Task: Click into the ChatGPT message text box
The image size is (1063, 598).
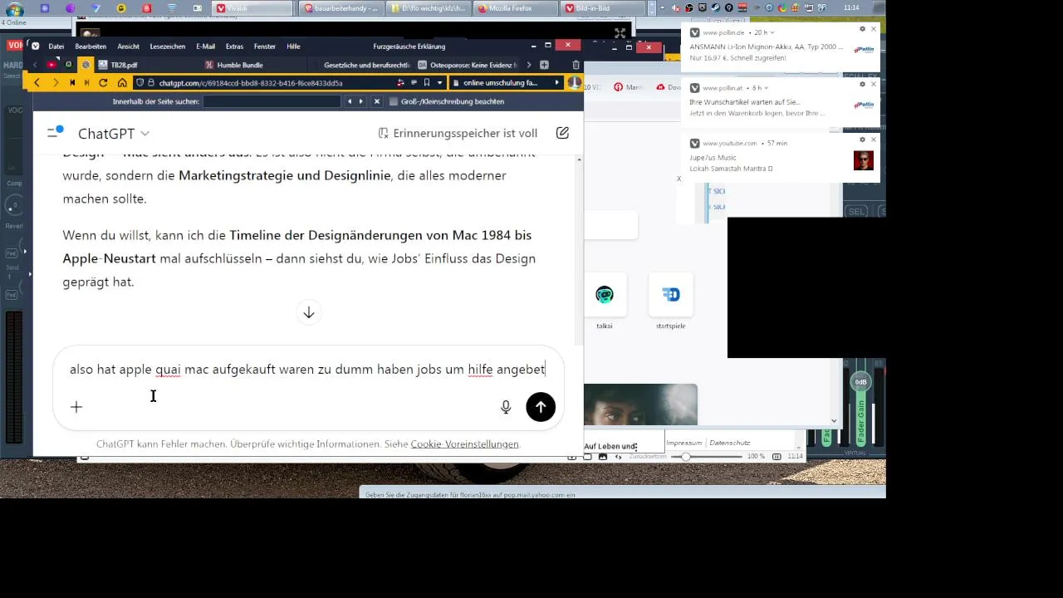Action: [307, 370]
